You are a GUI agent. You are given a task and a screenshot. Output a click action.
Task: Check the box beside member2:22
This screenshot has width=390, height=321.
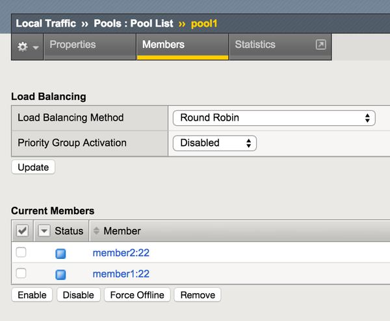pyautogui.click(x=21, y=253)
